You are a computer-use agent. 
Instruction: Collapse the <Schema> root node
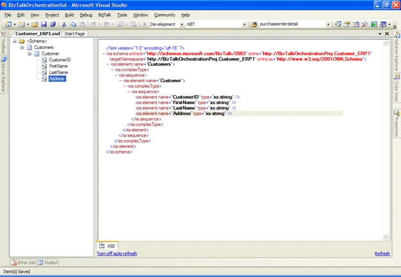click(x=15, y=41)
